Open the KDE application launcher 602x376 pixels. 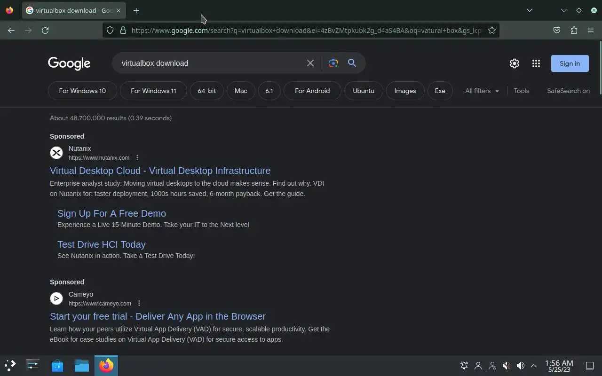pyautogui.click(x=10, y=366)
